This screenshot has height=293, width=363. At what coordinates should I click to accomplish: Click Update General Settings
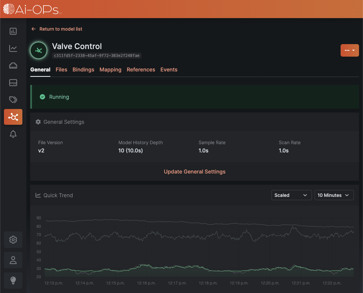coord(194,172)
